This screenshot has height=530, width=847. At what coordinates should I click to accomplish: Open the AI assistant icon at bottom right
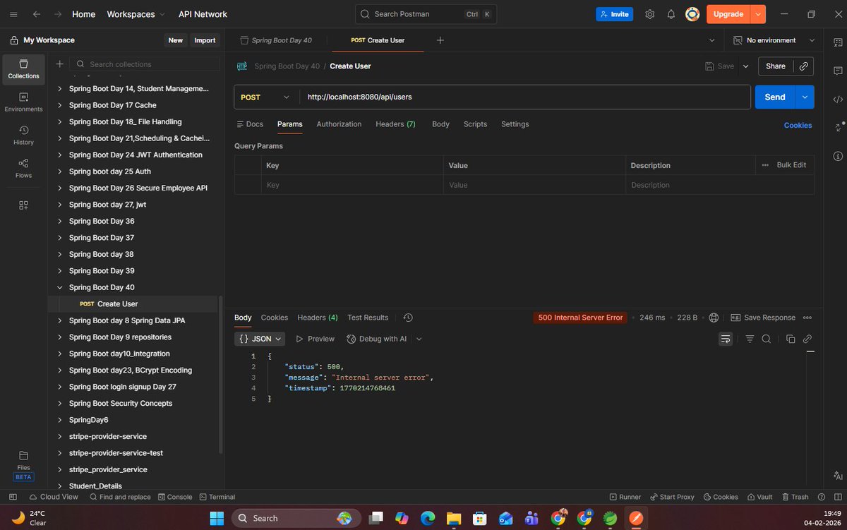(x=838, y=476)
